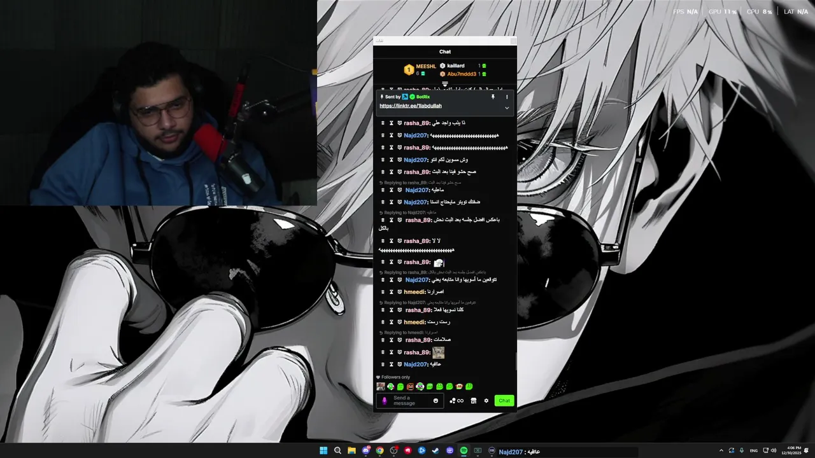Open the pinned message options menu
815x458 pixels.
[507, 97]
